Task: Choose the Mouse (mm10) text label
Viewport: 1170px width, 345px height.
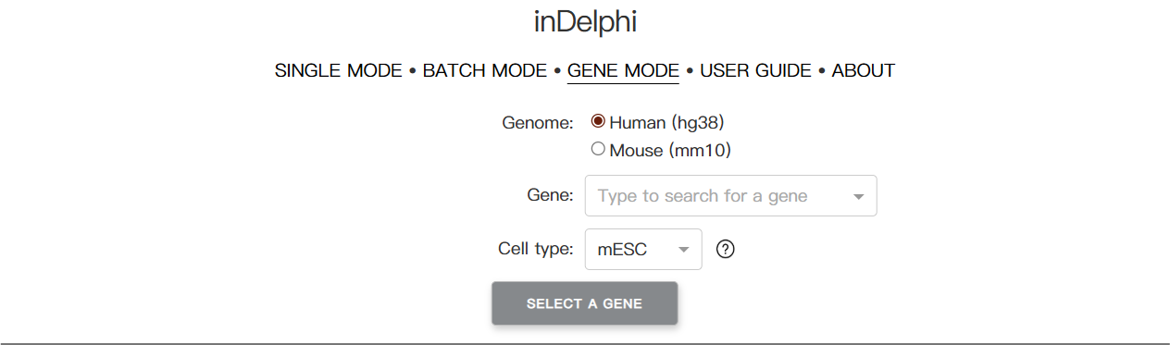Action: [677, 151]
